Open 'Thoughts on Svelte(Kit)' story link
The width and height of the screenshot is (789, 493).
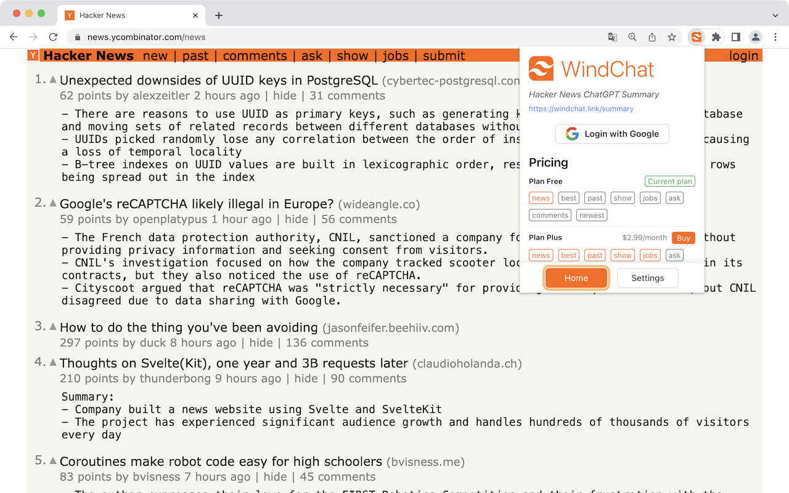(x=234, y=364)
